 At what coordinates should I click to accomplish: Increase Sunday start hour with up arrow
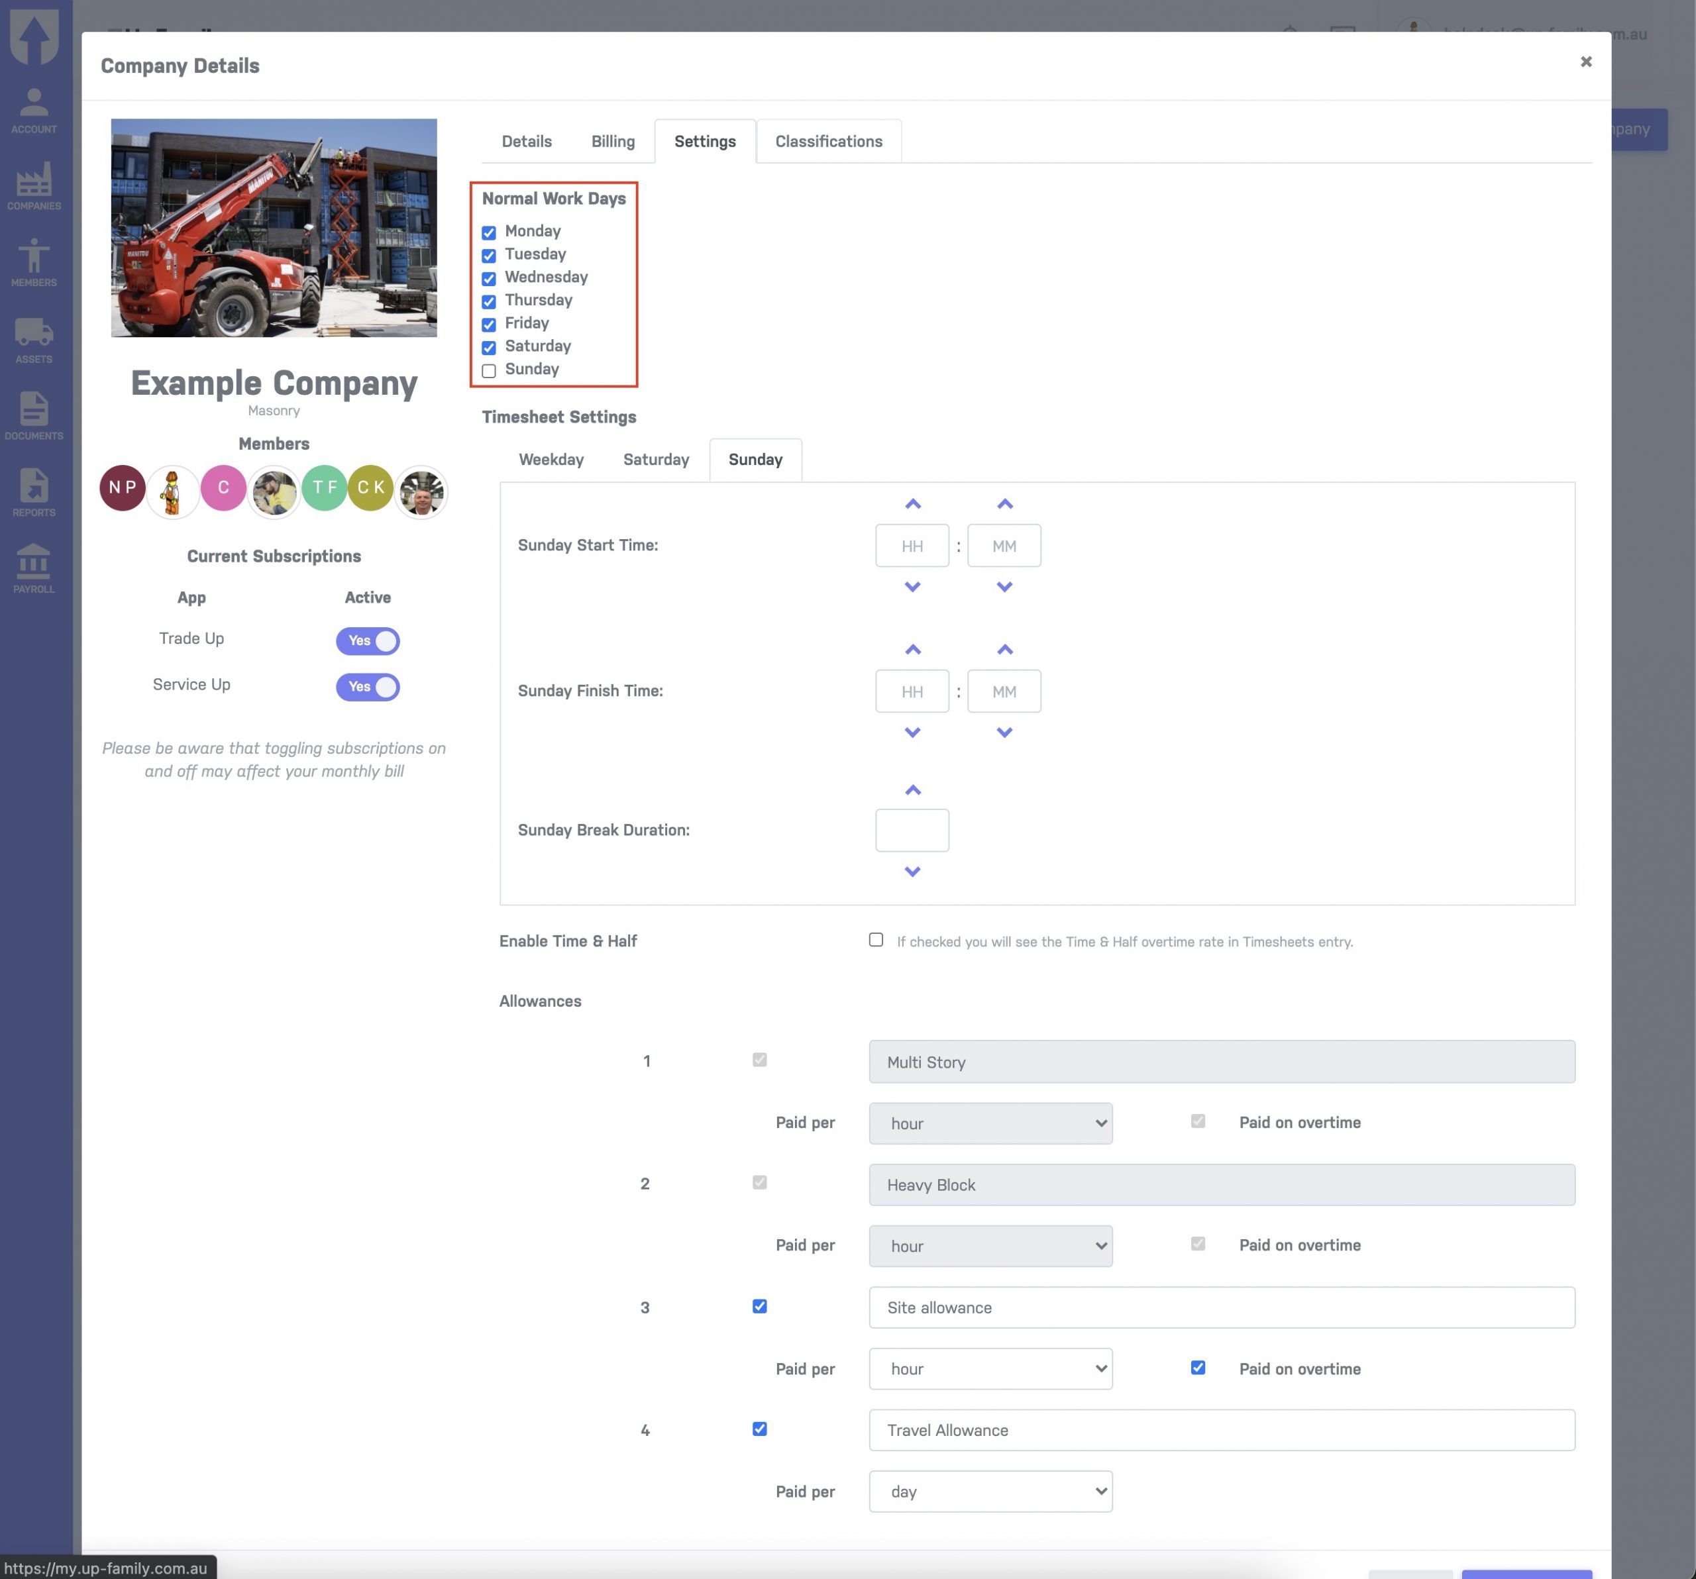(x=912, y=504)
